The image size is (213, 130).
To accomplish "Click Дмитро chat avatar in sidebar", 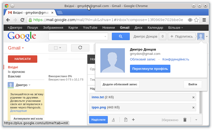I will click(10, 85).
